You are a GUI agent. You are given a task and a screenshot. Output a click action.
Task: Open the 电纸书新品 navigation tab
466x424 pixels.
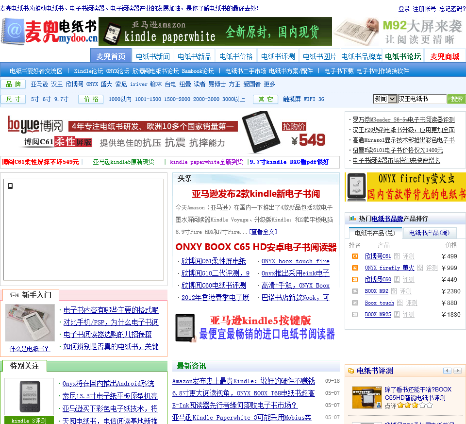(194, 56)
